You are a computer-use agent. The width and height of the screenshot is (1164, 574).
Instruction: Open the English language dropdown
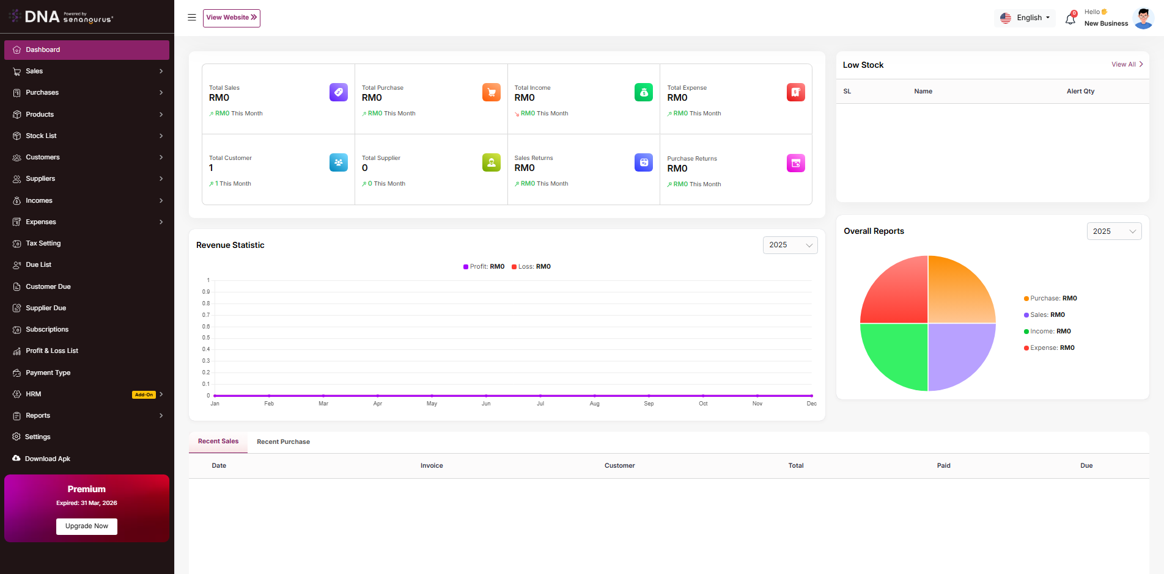1025,18
